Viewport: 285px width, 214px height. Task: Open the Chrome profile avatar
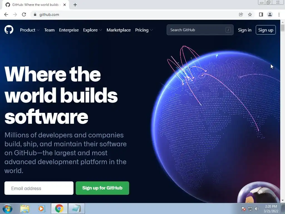[x=270, y=14]
